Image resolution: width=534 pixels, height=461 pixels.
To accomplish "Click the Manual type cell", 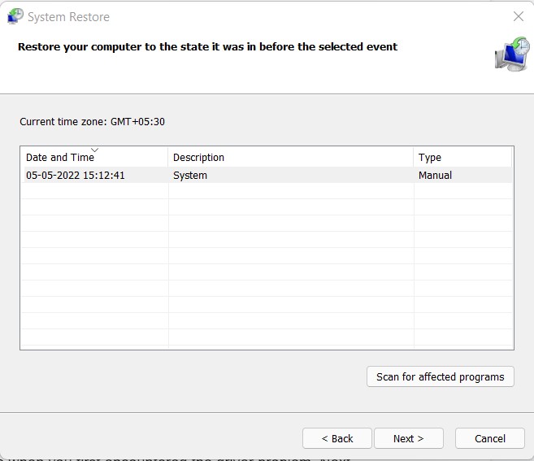I will [x=435, y=176].
